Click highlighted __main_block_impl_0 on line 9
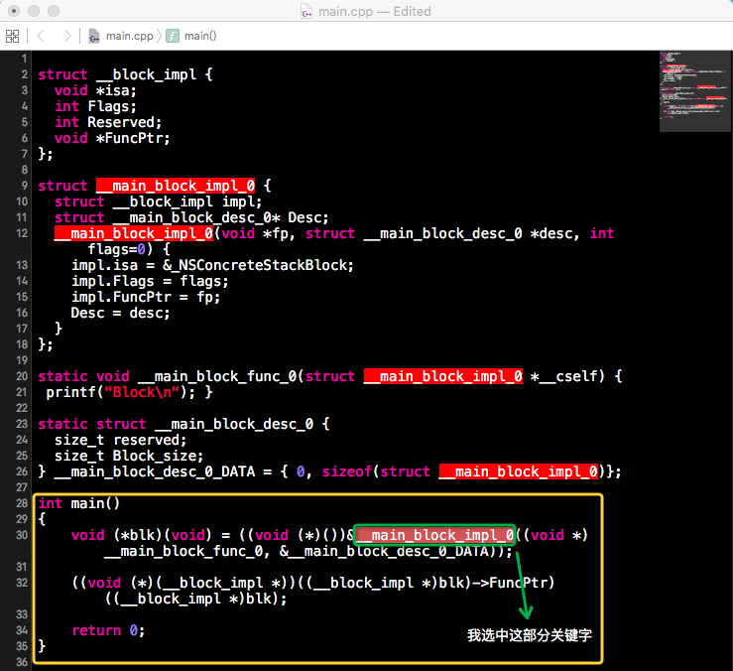Viewport: 733px width, 671px height. [176, 186]
